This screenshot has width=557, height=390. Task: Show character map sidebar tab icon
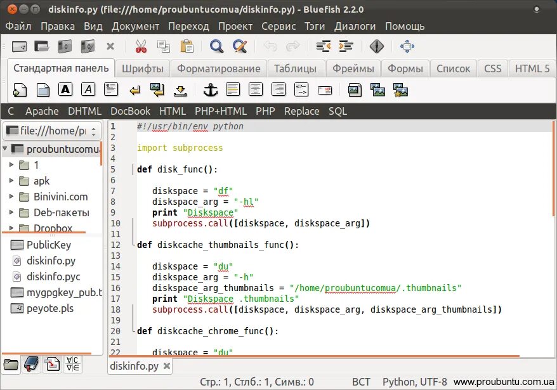click(73, 365)
